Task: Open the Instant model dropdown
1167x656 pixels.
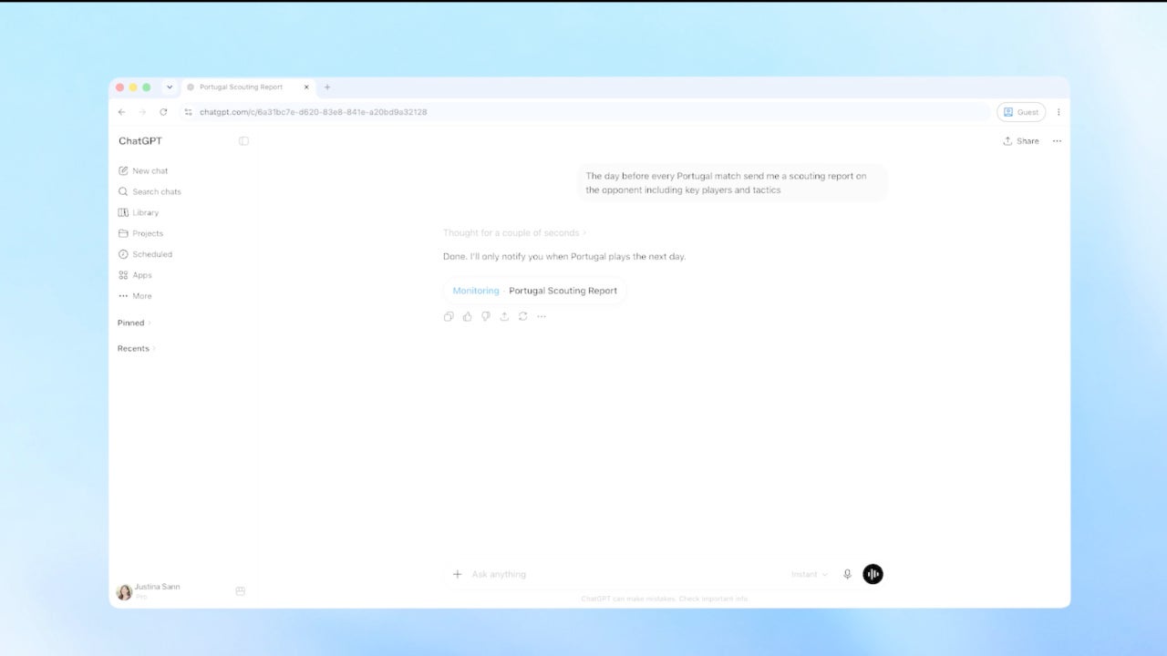Action: (810, 575)
